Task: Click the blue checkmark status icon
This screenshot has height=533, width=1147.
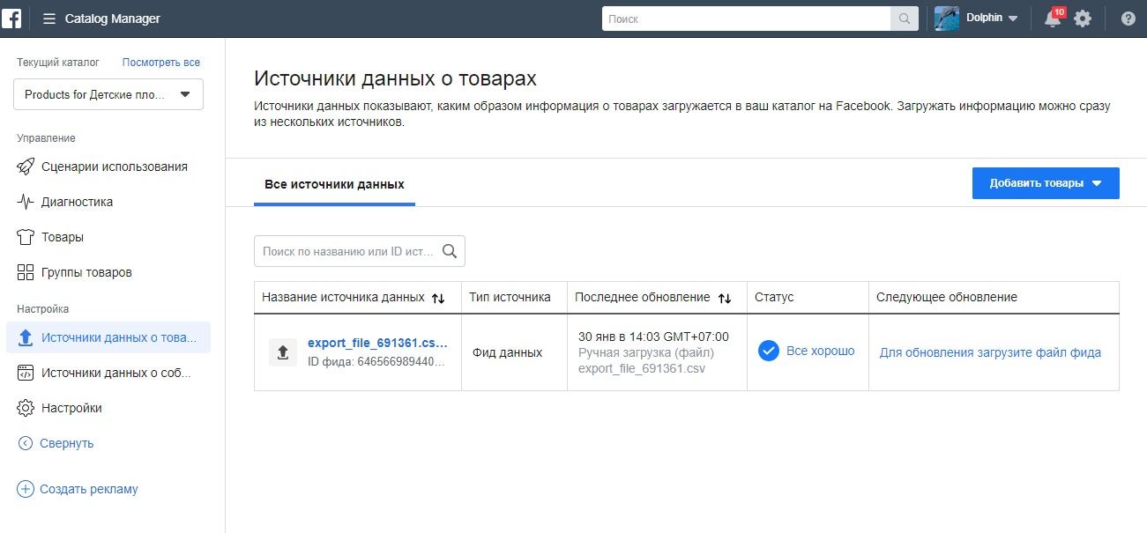Action: 769,352
